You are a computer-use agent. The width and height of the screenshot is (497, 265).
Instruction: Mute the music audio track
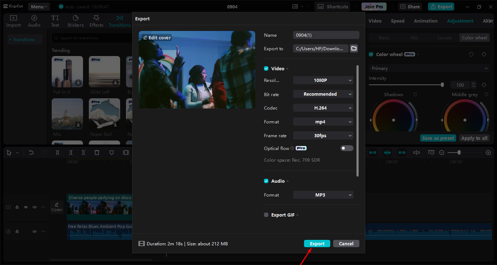(x=35, y=231)
